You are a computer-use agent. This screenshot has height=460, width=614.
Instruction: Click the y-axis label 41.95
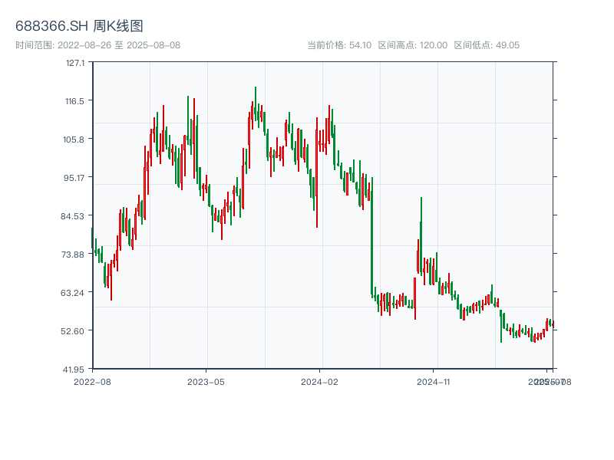point(74,370)
